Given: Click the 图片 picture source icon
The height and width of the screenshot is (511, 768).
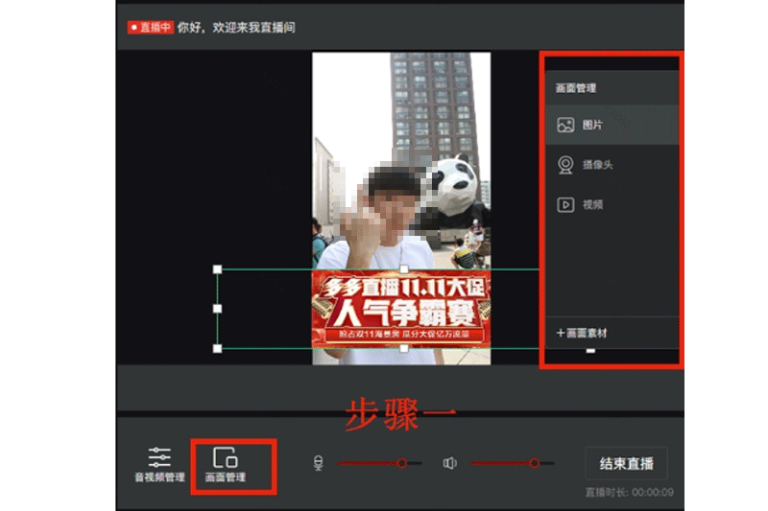Looking at the screenshot, I should [565, 125].
